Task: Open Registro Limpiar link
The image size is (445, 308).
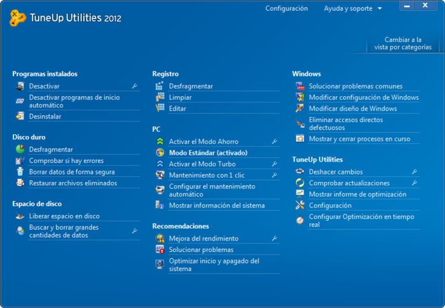Action: tap(180, 97)
